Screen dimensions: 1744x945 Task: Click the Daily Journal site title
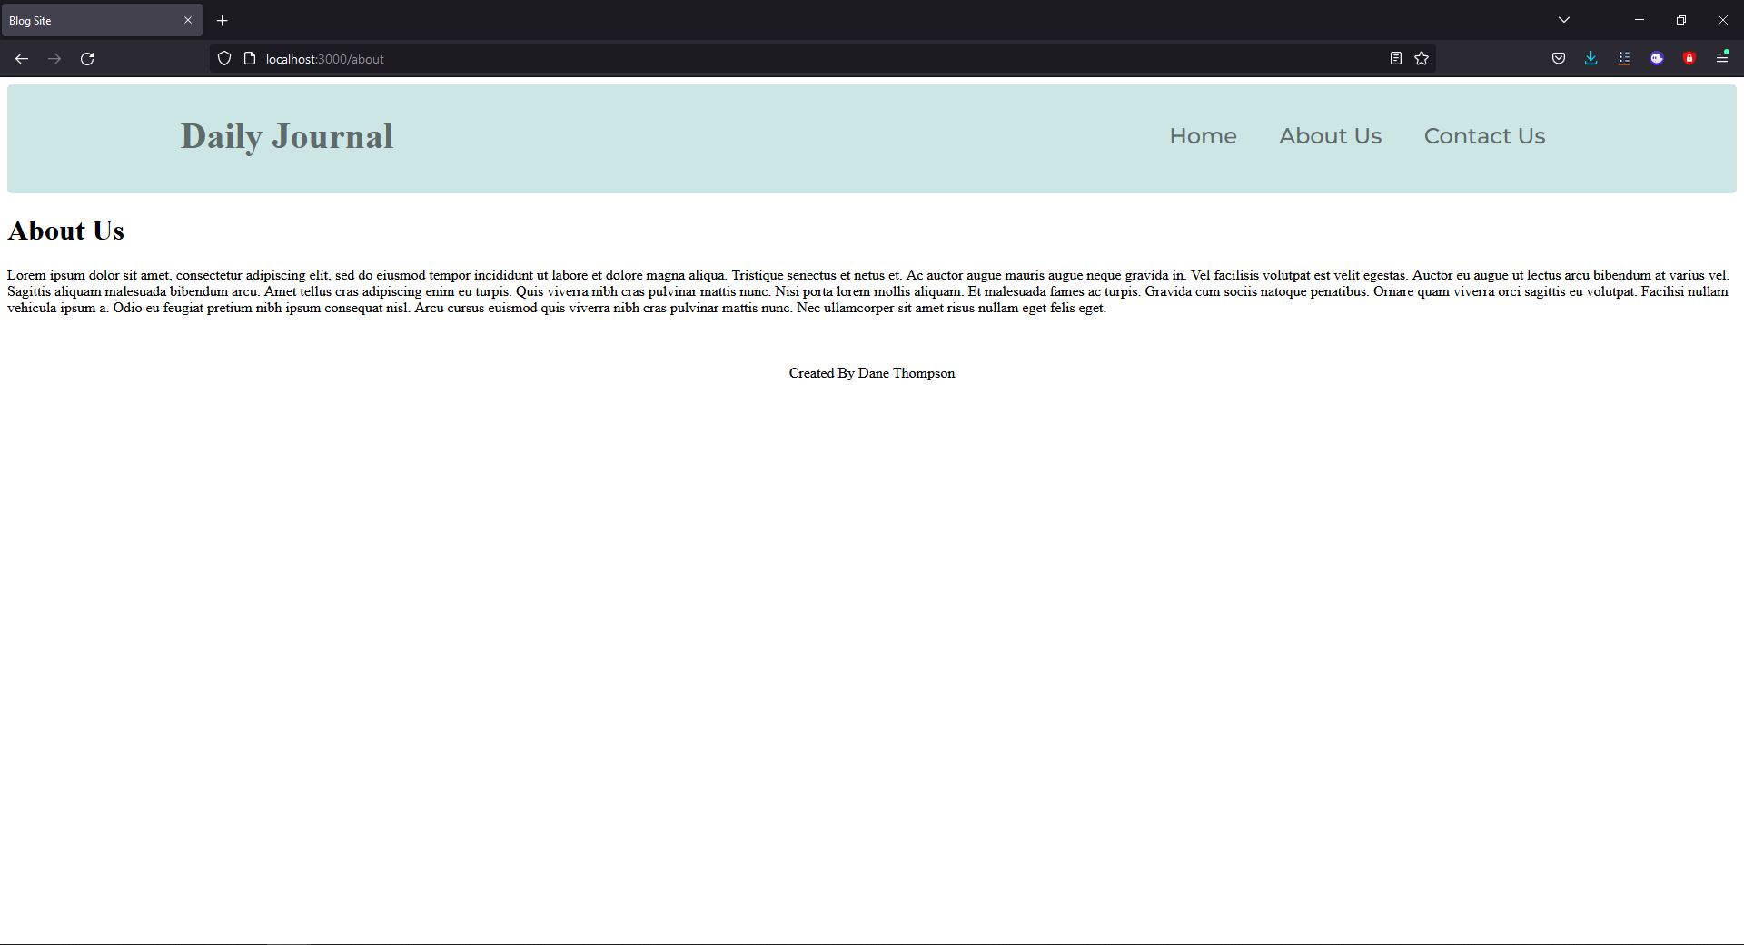click(287, 137)
